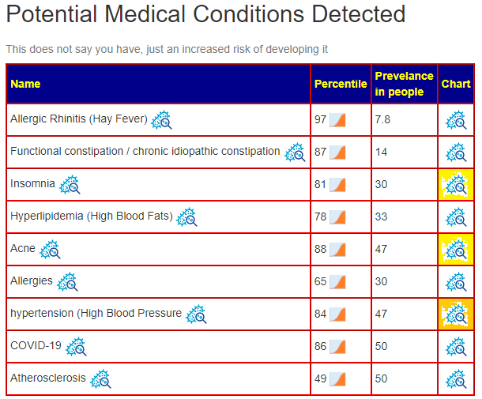The height and width of the screenshot is (399, 482).
Task: Click the microbe icon next to Allergies
Action: coord(67,282)
